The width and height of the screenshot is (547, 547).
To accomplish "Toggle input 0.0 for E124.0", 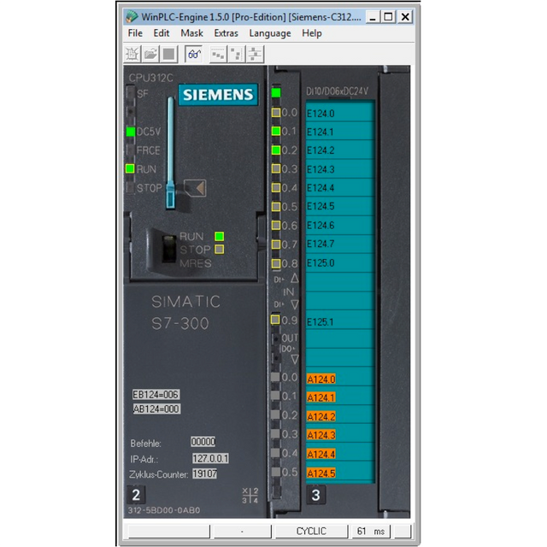I will tap(276, 113).
